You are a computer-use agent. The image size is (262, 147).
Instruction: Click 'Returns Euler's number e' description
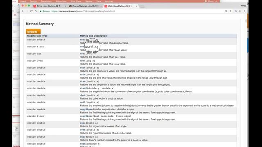click(114, 140)
